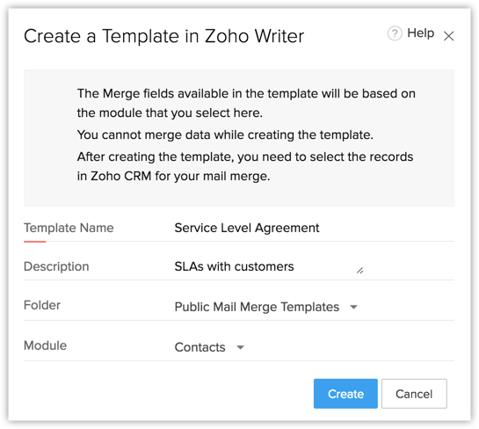Screen dimensions: 479x429
Task: Click the Folder label
Action: coord(42,305)
